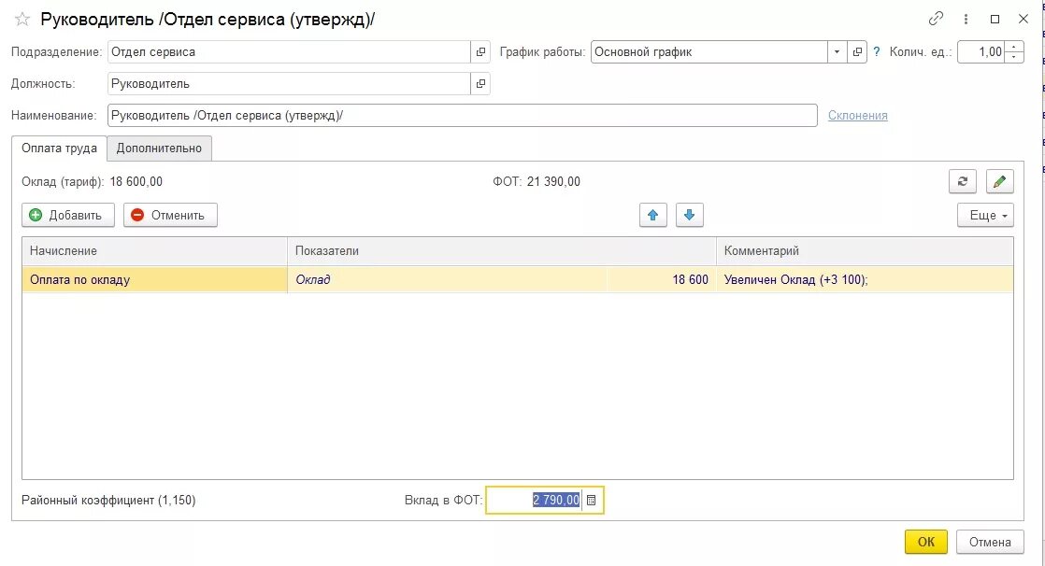Show help via the question mark icon
Image resolution: width=1045 pixels, height=566 pixels.
pos(877,52)
